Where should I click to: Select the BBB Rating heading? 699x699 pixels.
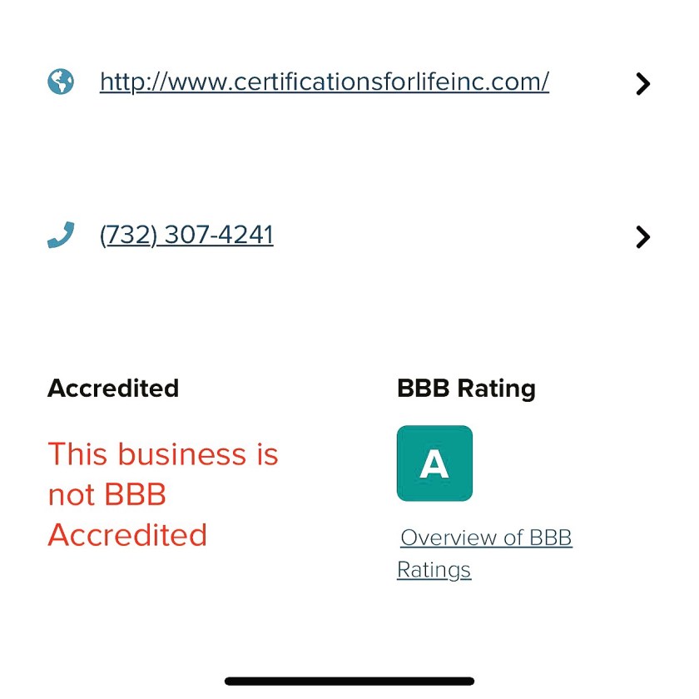466,389
